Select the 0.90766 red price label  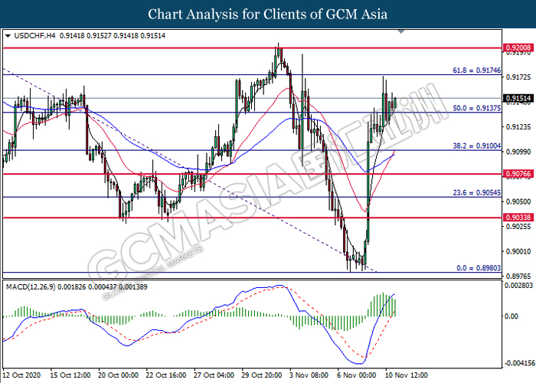(518, 174)
